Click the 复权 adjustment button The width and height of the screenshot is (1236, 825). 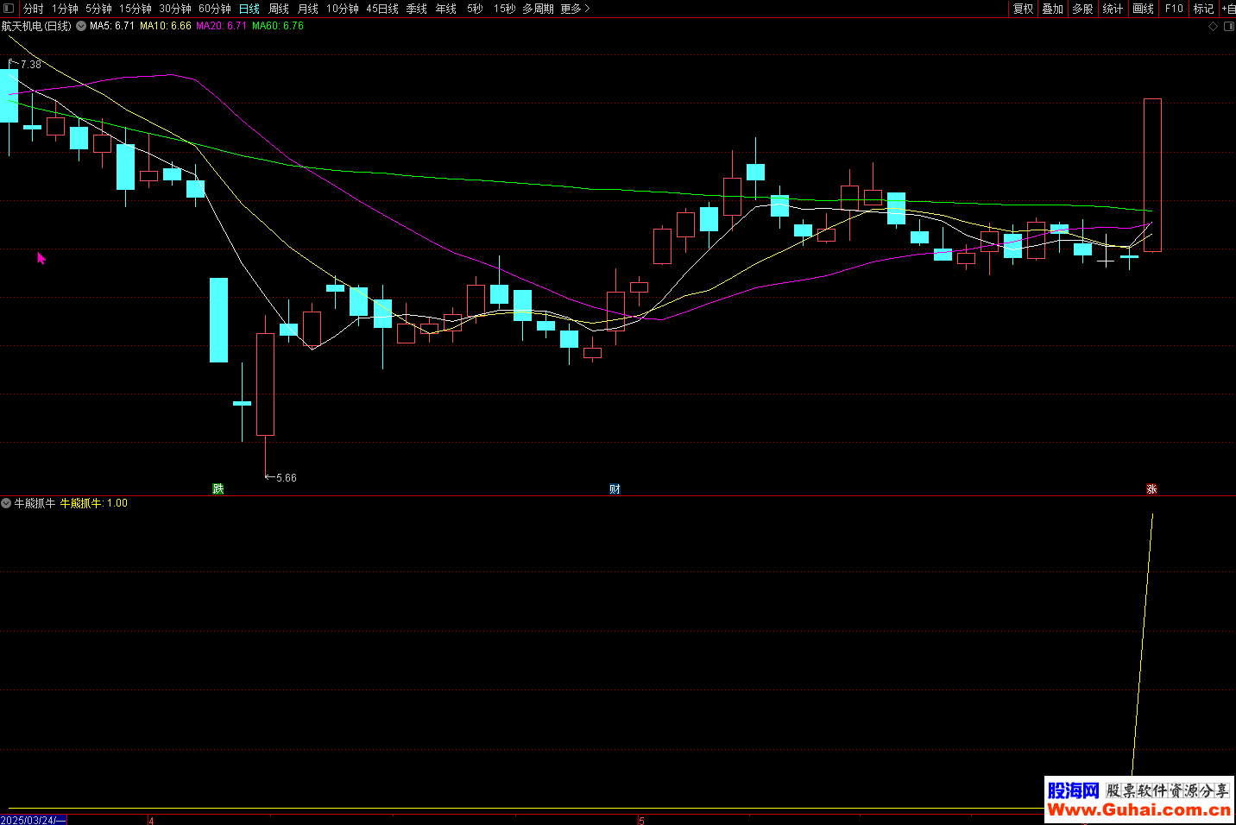(x=1024, y=9)
